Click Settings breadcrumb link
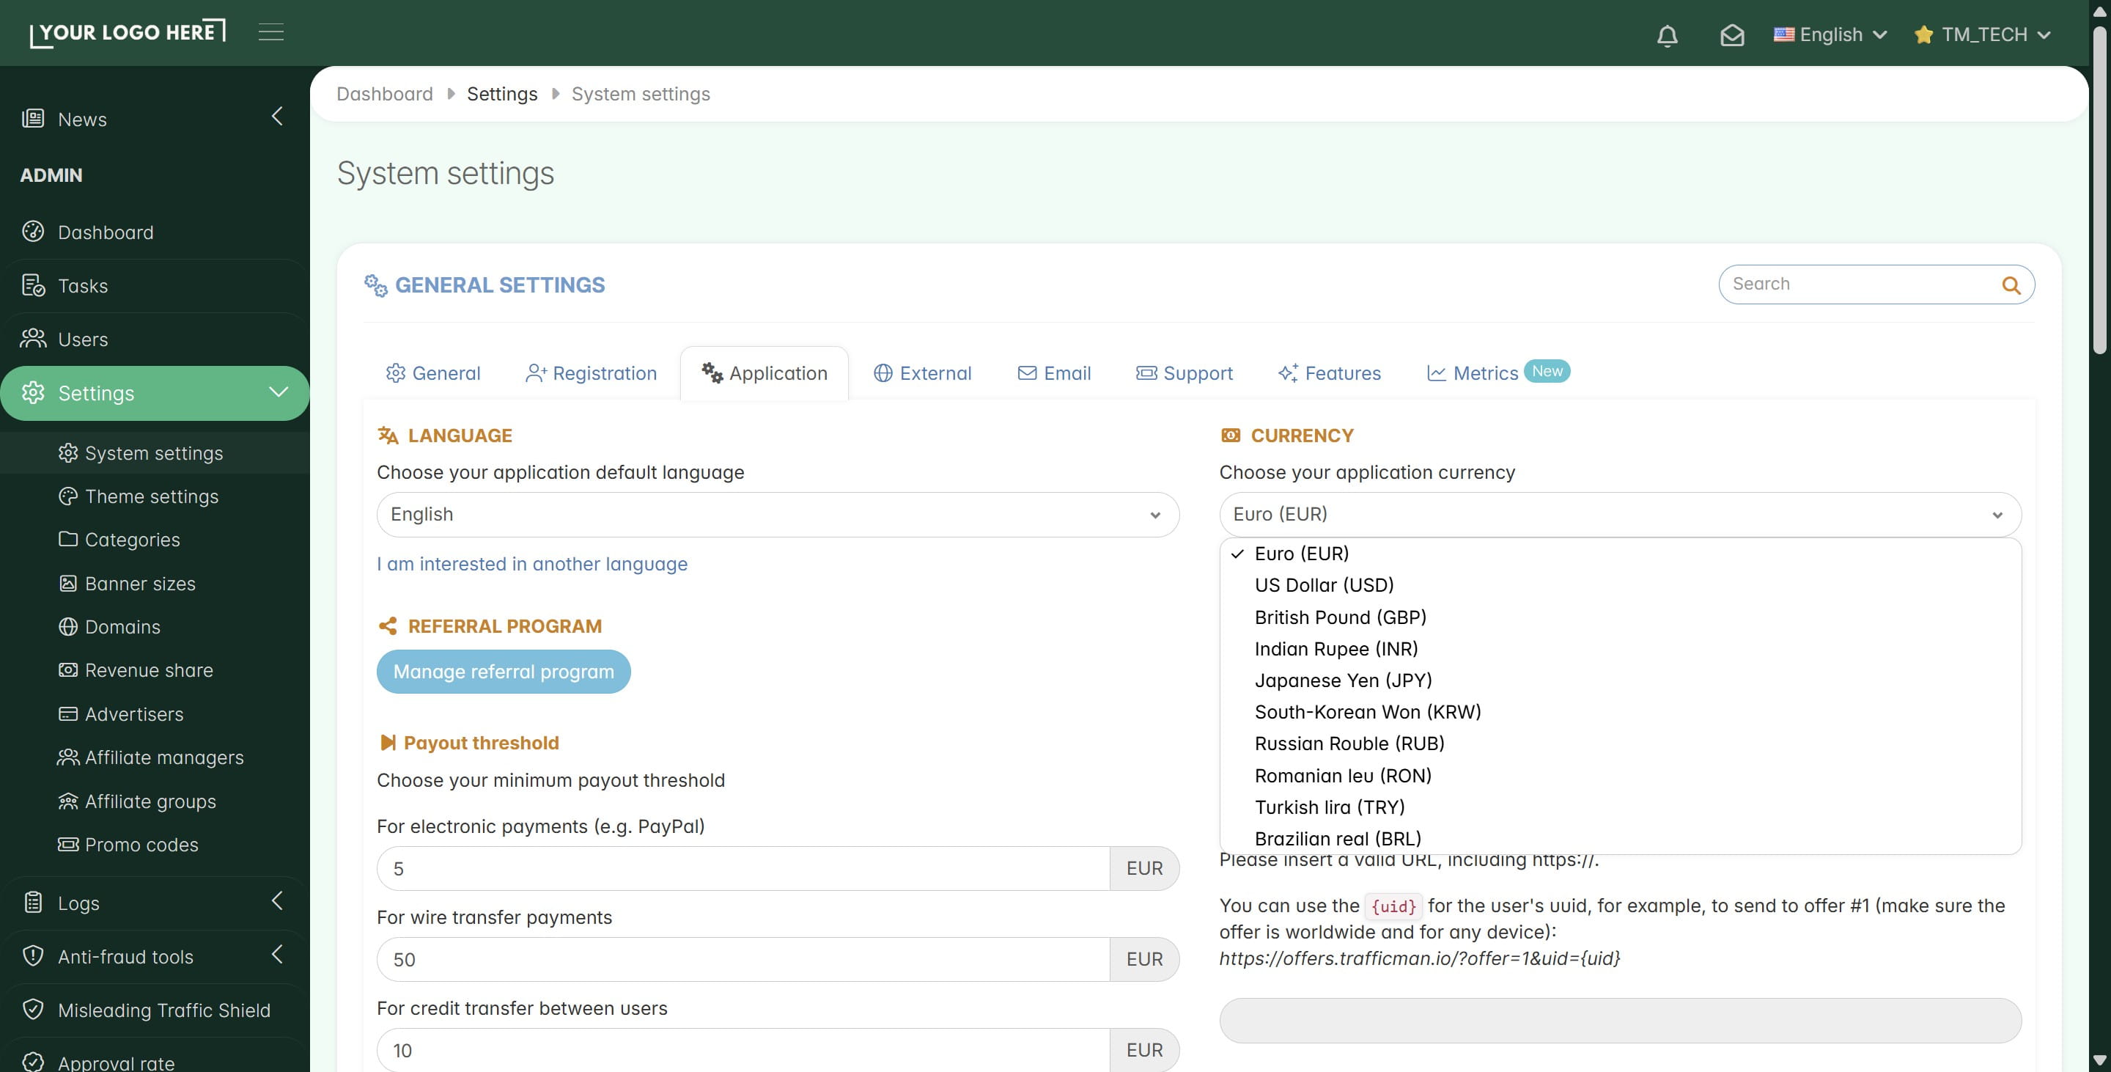Screen dimensions: 2111x1072 click(x=501, y=93)
